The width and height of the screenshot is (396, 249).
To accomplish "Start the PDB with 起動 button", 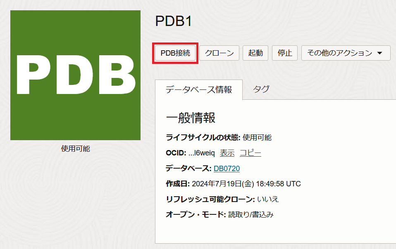I will (x=255, y=53).
